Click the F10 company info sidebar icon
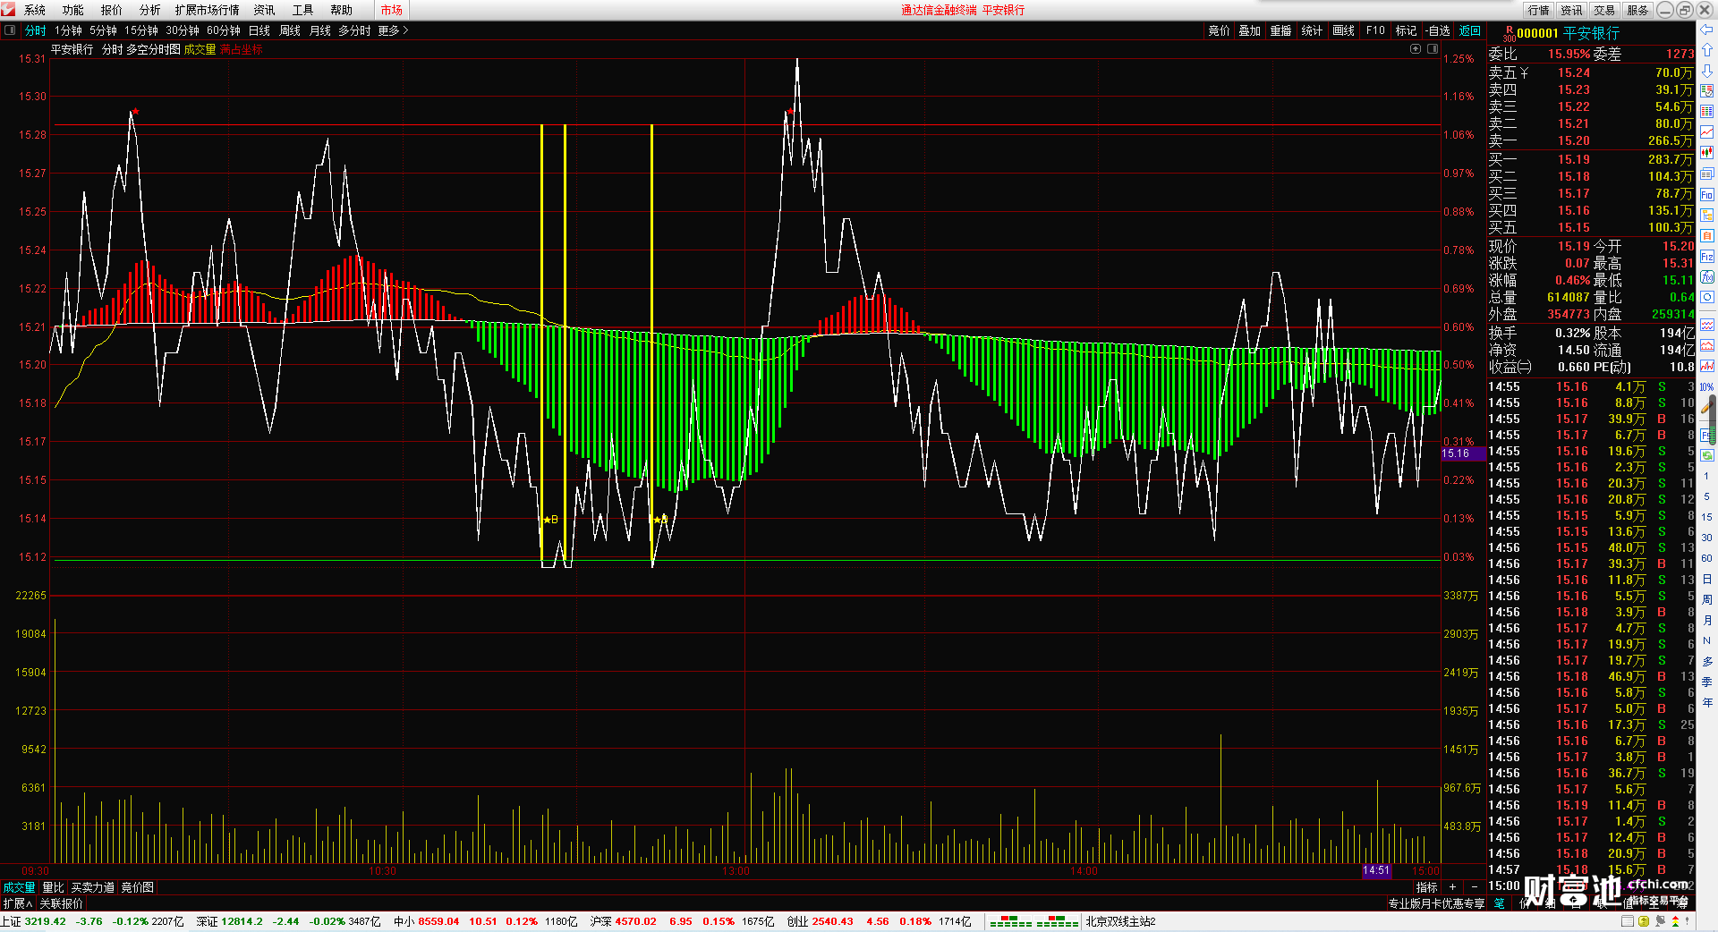This screenshot has width=1718, height=932. tap(1707, 195)
